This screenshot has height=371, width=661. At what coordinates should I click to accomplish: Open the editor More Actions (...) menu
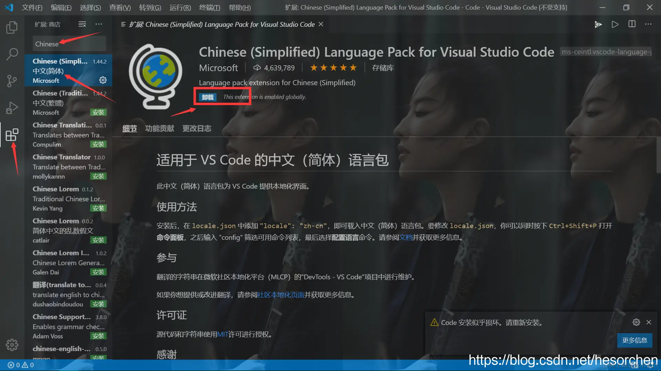coord(648,24)
